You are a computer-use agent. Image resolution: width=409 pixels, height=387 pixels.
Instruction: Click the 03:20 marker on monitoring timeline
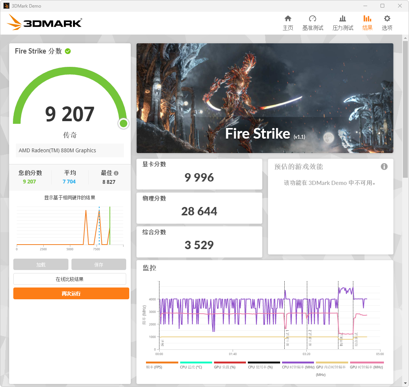point(306,354)
